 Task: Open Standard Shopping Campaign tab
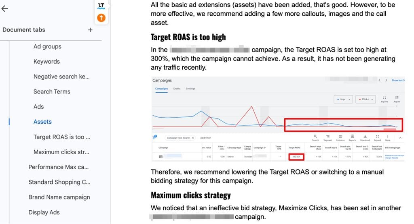(59, 182)
